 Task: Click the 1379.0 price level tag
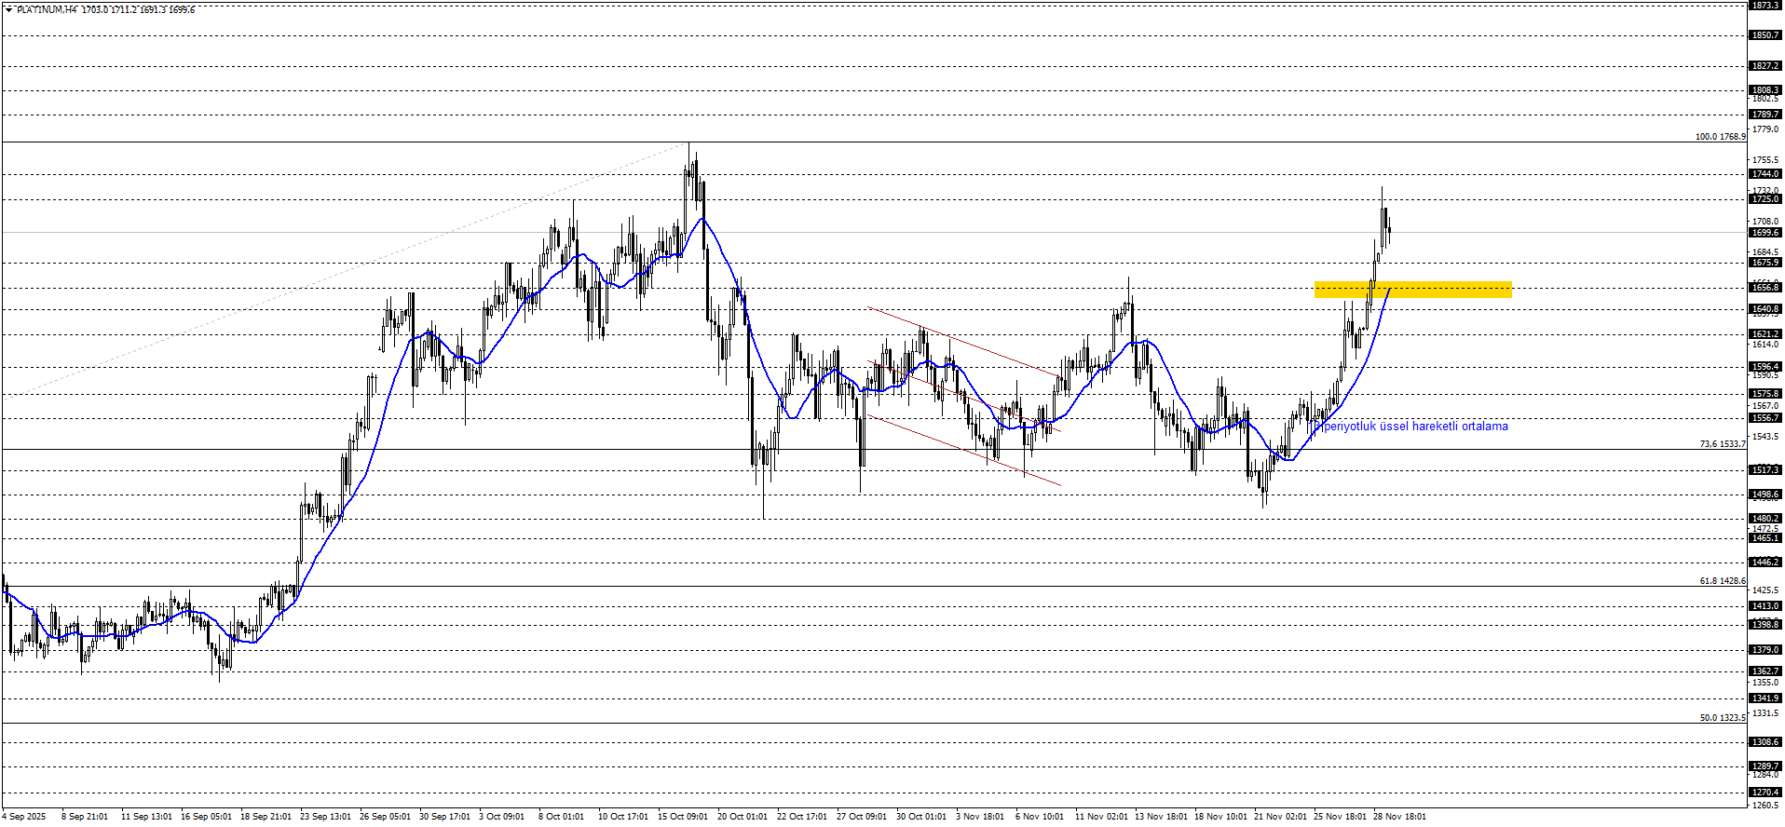pyautogui.click(x=1765, y=650)
